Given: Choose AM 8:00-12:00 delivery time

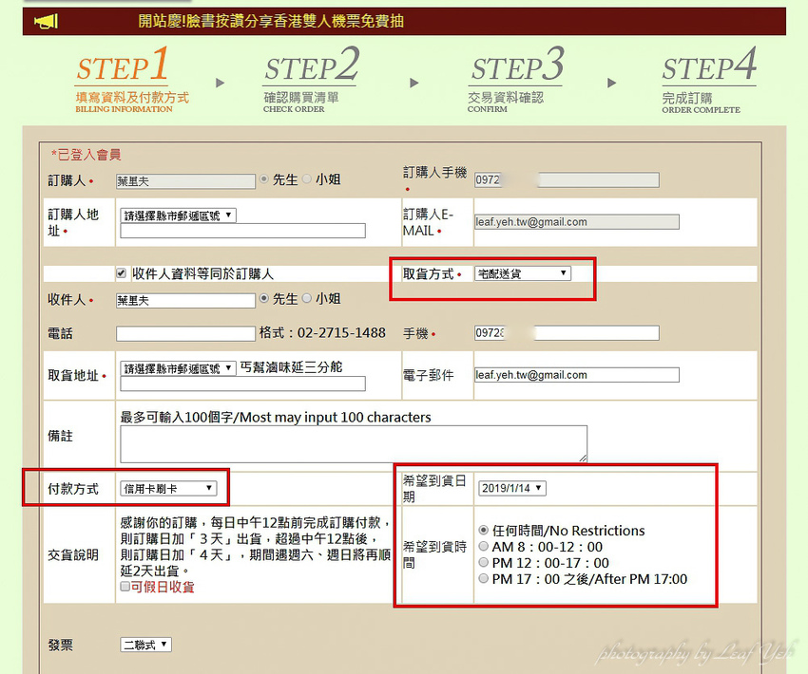Looking at the screenshot, I should pos(484,546).
